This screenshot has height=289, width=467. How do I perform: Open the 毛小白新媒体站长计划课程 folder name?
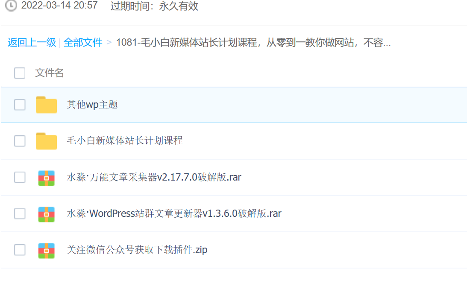[x=125, y=140]
